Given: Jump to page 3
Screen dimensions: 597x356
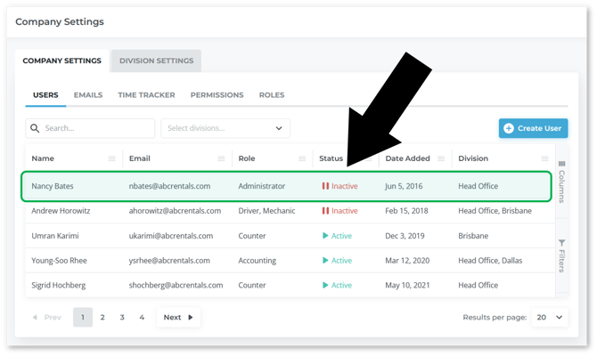Looking at the screenshot, I should pos(122,317).
